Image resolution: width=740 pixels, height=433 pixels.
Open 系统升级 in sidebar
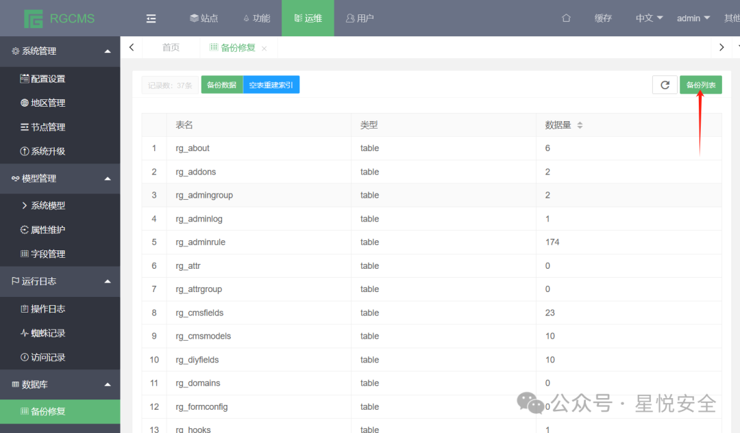pos(60,151)
